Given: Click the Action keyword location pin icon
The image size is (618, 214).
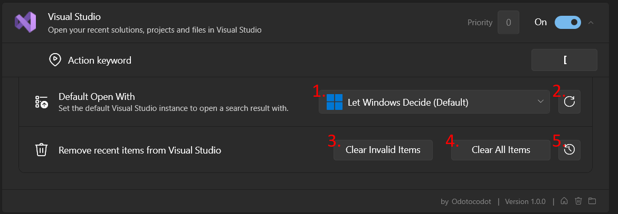Looking at the screenshot, I should point(54,60).
